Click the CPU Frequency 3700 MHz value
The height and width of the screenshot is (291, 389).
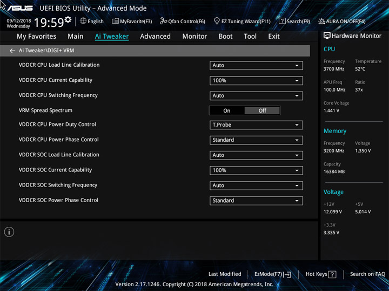[x=334, y=69]
